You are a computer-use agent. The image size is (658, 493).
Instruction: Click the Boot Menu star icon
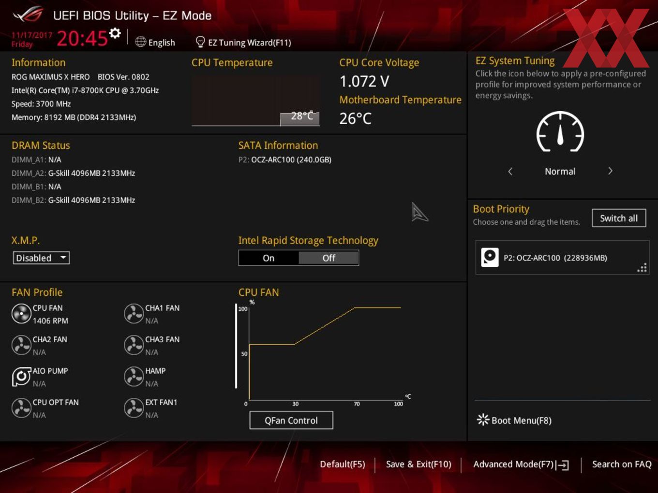[483, 420]
